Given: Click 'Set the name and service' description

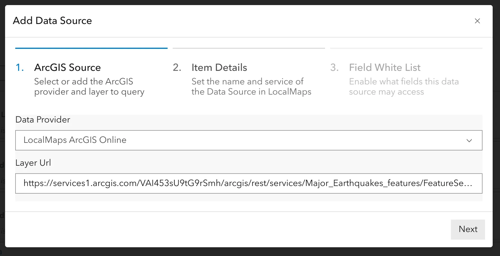Looking at the screenshot, I should click(251, 87).
